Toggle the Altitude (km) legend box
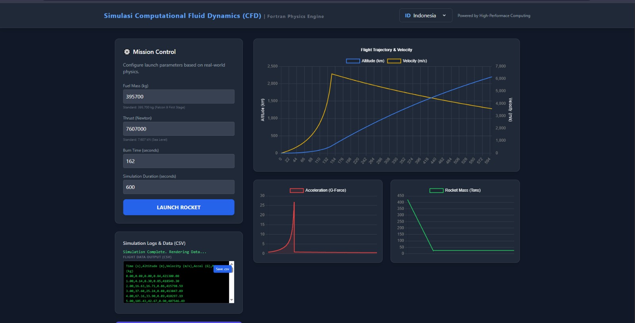The image size is (635, 323). click(x=353, y=61)
